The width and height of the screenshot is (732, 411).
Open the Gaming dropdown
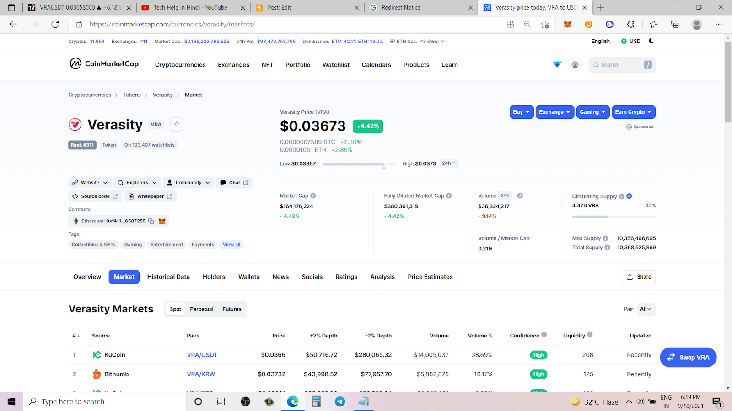(x=593, y=112)
